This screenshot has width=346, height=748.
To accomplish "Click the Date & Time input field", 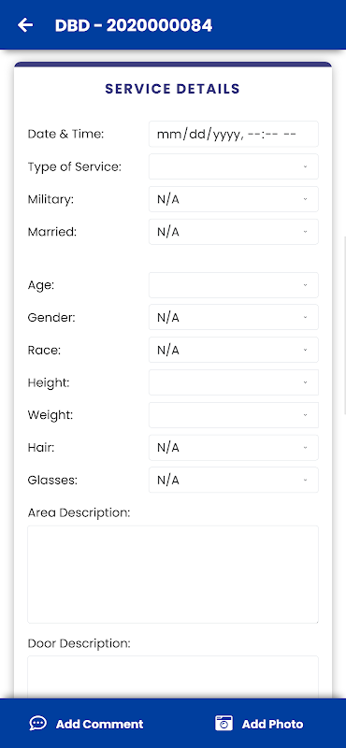I will 234,134.
